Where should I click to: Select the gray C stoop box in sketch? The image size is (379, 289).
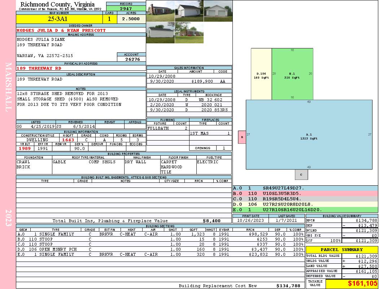(x=301, y=174)
